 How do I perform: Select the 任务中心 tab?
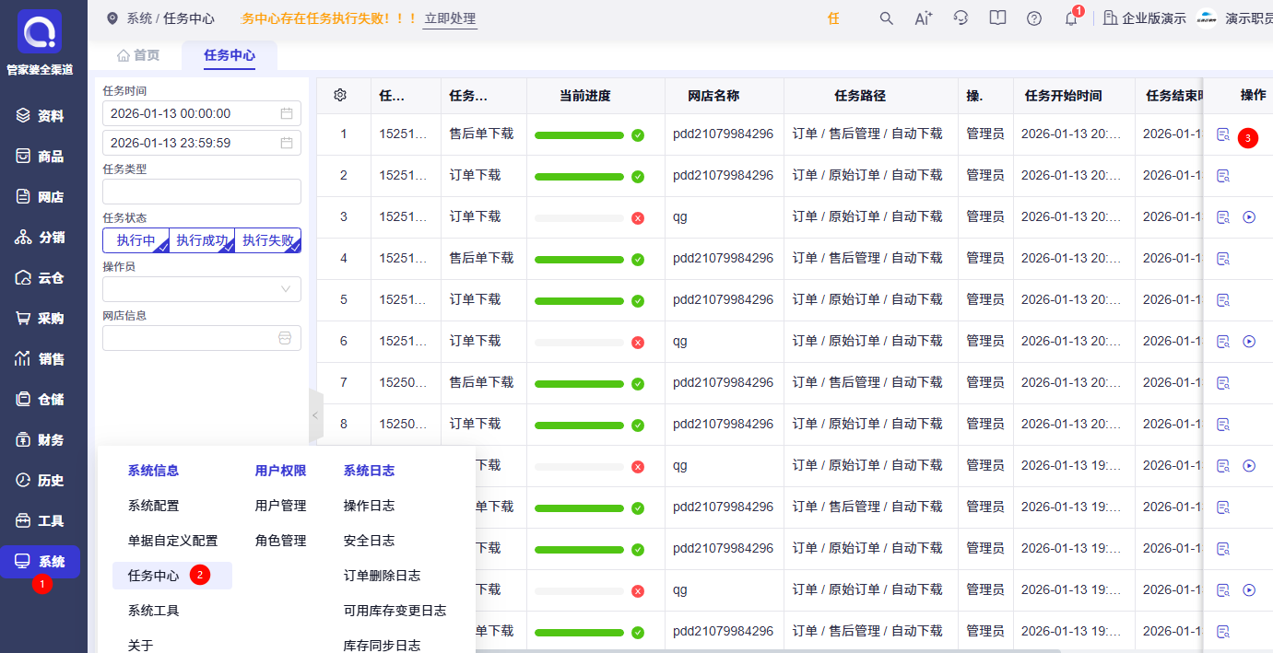click(230, 55)
